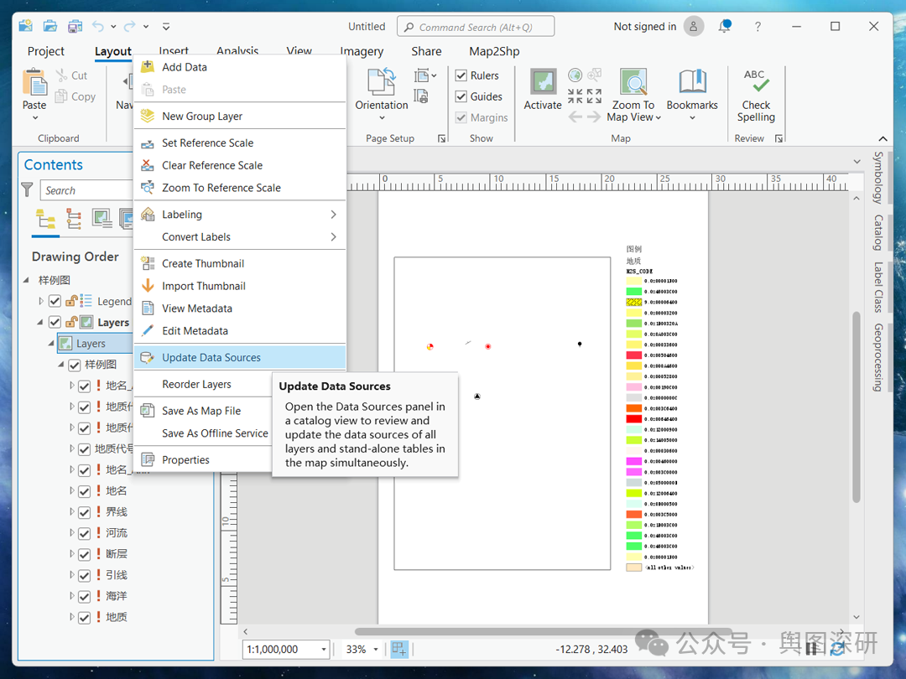This screenshot has height=679, width=906.
Task: Click the Cut scissors button
Action: click(x=71, y=75)
